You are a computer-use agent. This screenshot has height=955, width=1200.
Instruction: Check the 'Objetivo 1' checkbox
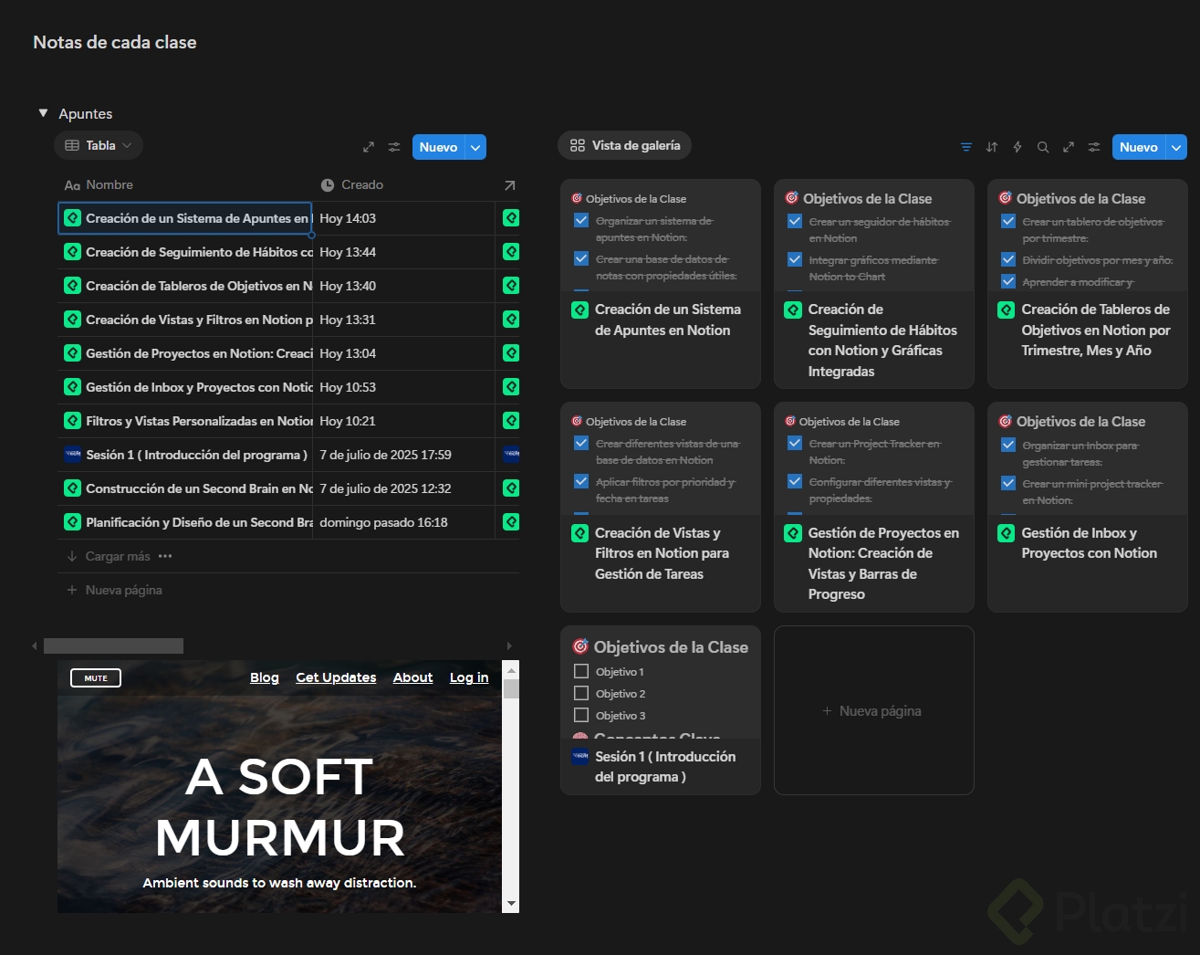point(581,671)
